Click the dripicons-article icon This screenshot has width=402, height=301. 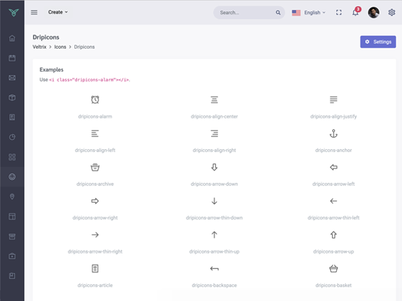point(95,268)
